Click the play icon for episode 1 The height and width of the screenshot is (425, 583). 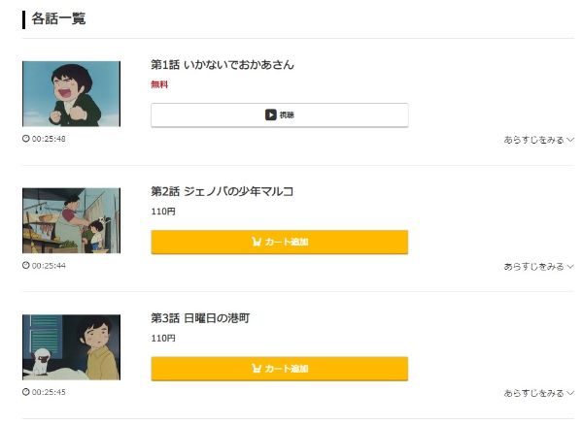coord(271,114)
